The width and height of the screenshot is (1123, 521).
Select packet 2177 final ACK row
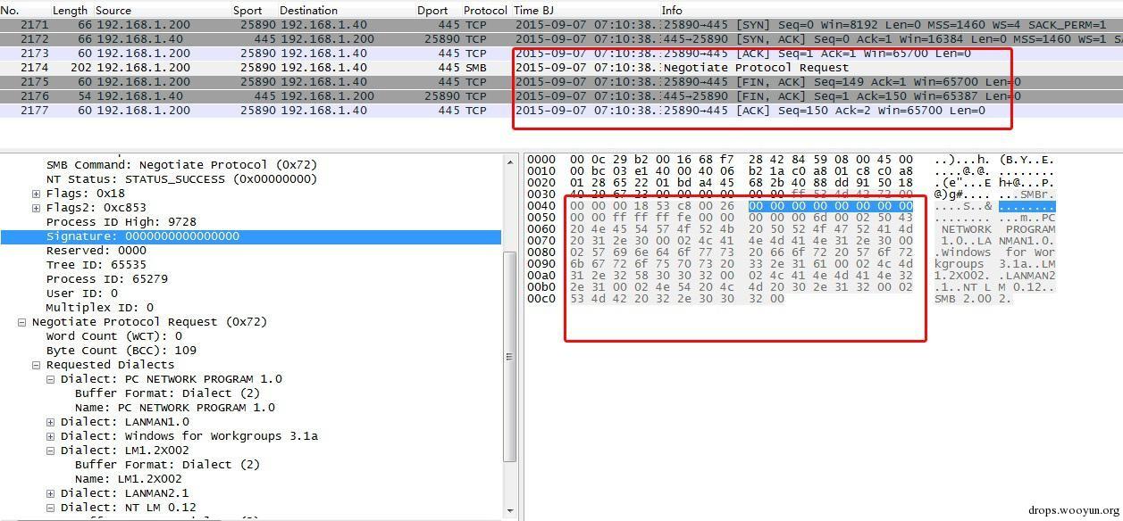[561, 111]
